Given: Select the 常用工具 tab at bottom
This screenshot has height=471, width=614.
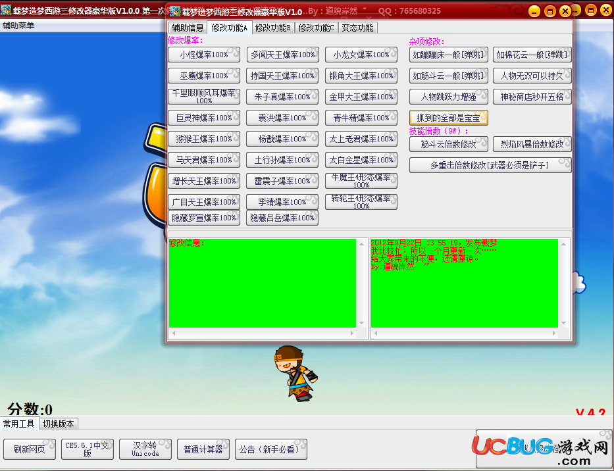Looking at the screenshot, I should [19, 424].
